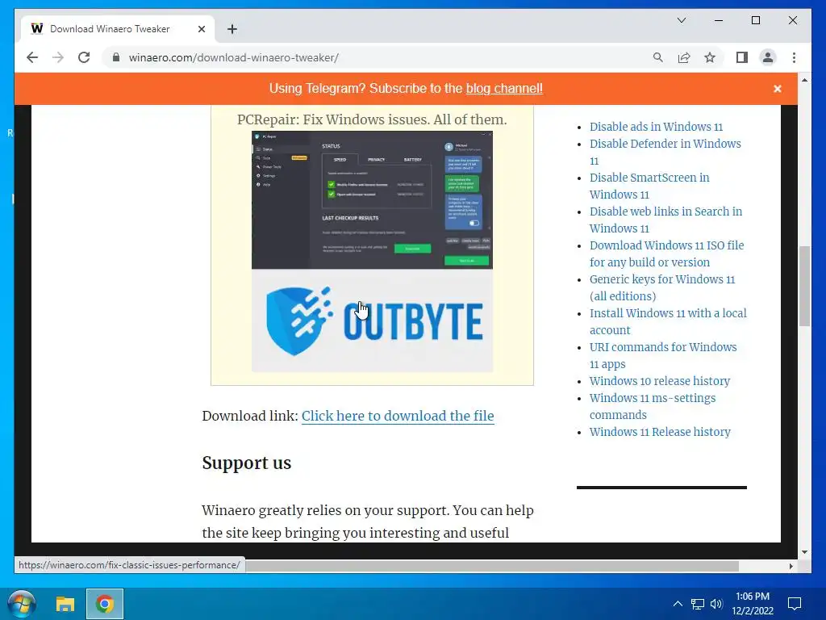Click the Outbyte logo image
Viewport: 826px width, 620px height.
pos(372,320)
